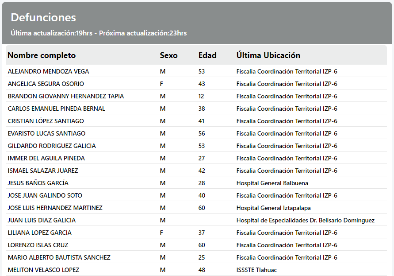Screen dimensions: 394x276
Task: Click BRANDON GIOVANNY HERNANDEZ TAPIA entry
Action: click(65, 96)
